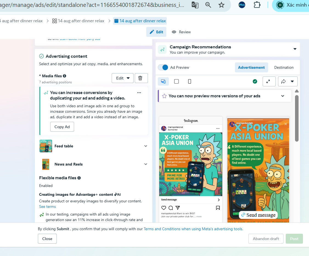Open the browser extensions puzzle icon
Screen dimensions: 309x256
257,5
